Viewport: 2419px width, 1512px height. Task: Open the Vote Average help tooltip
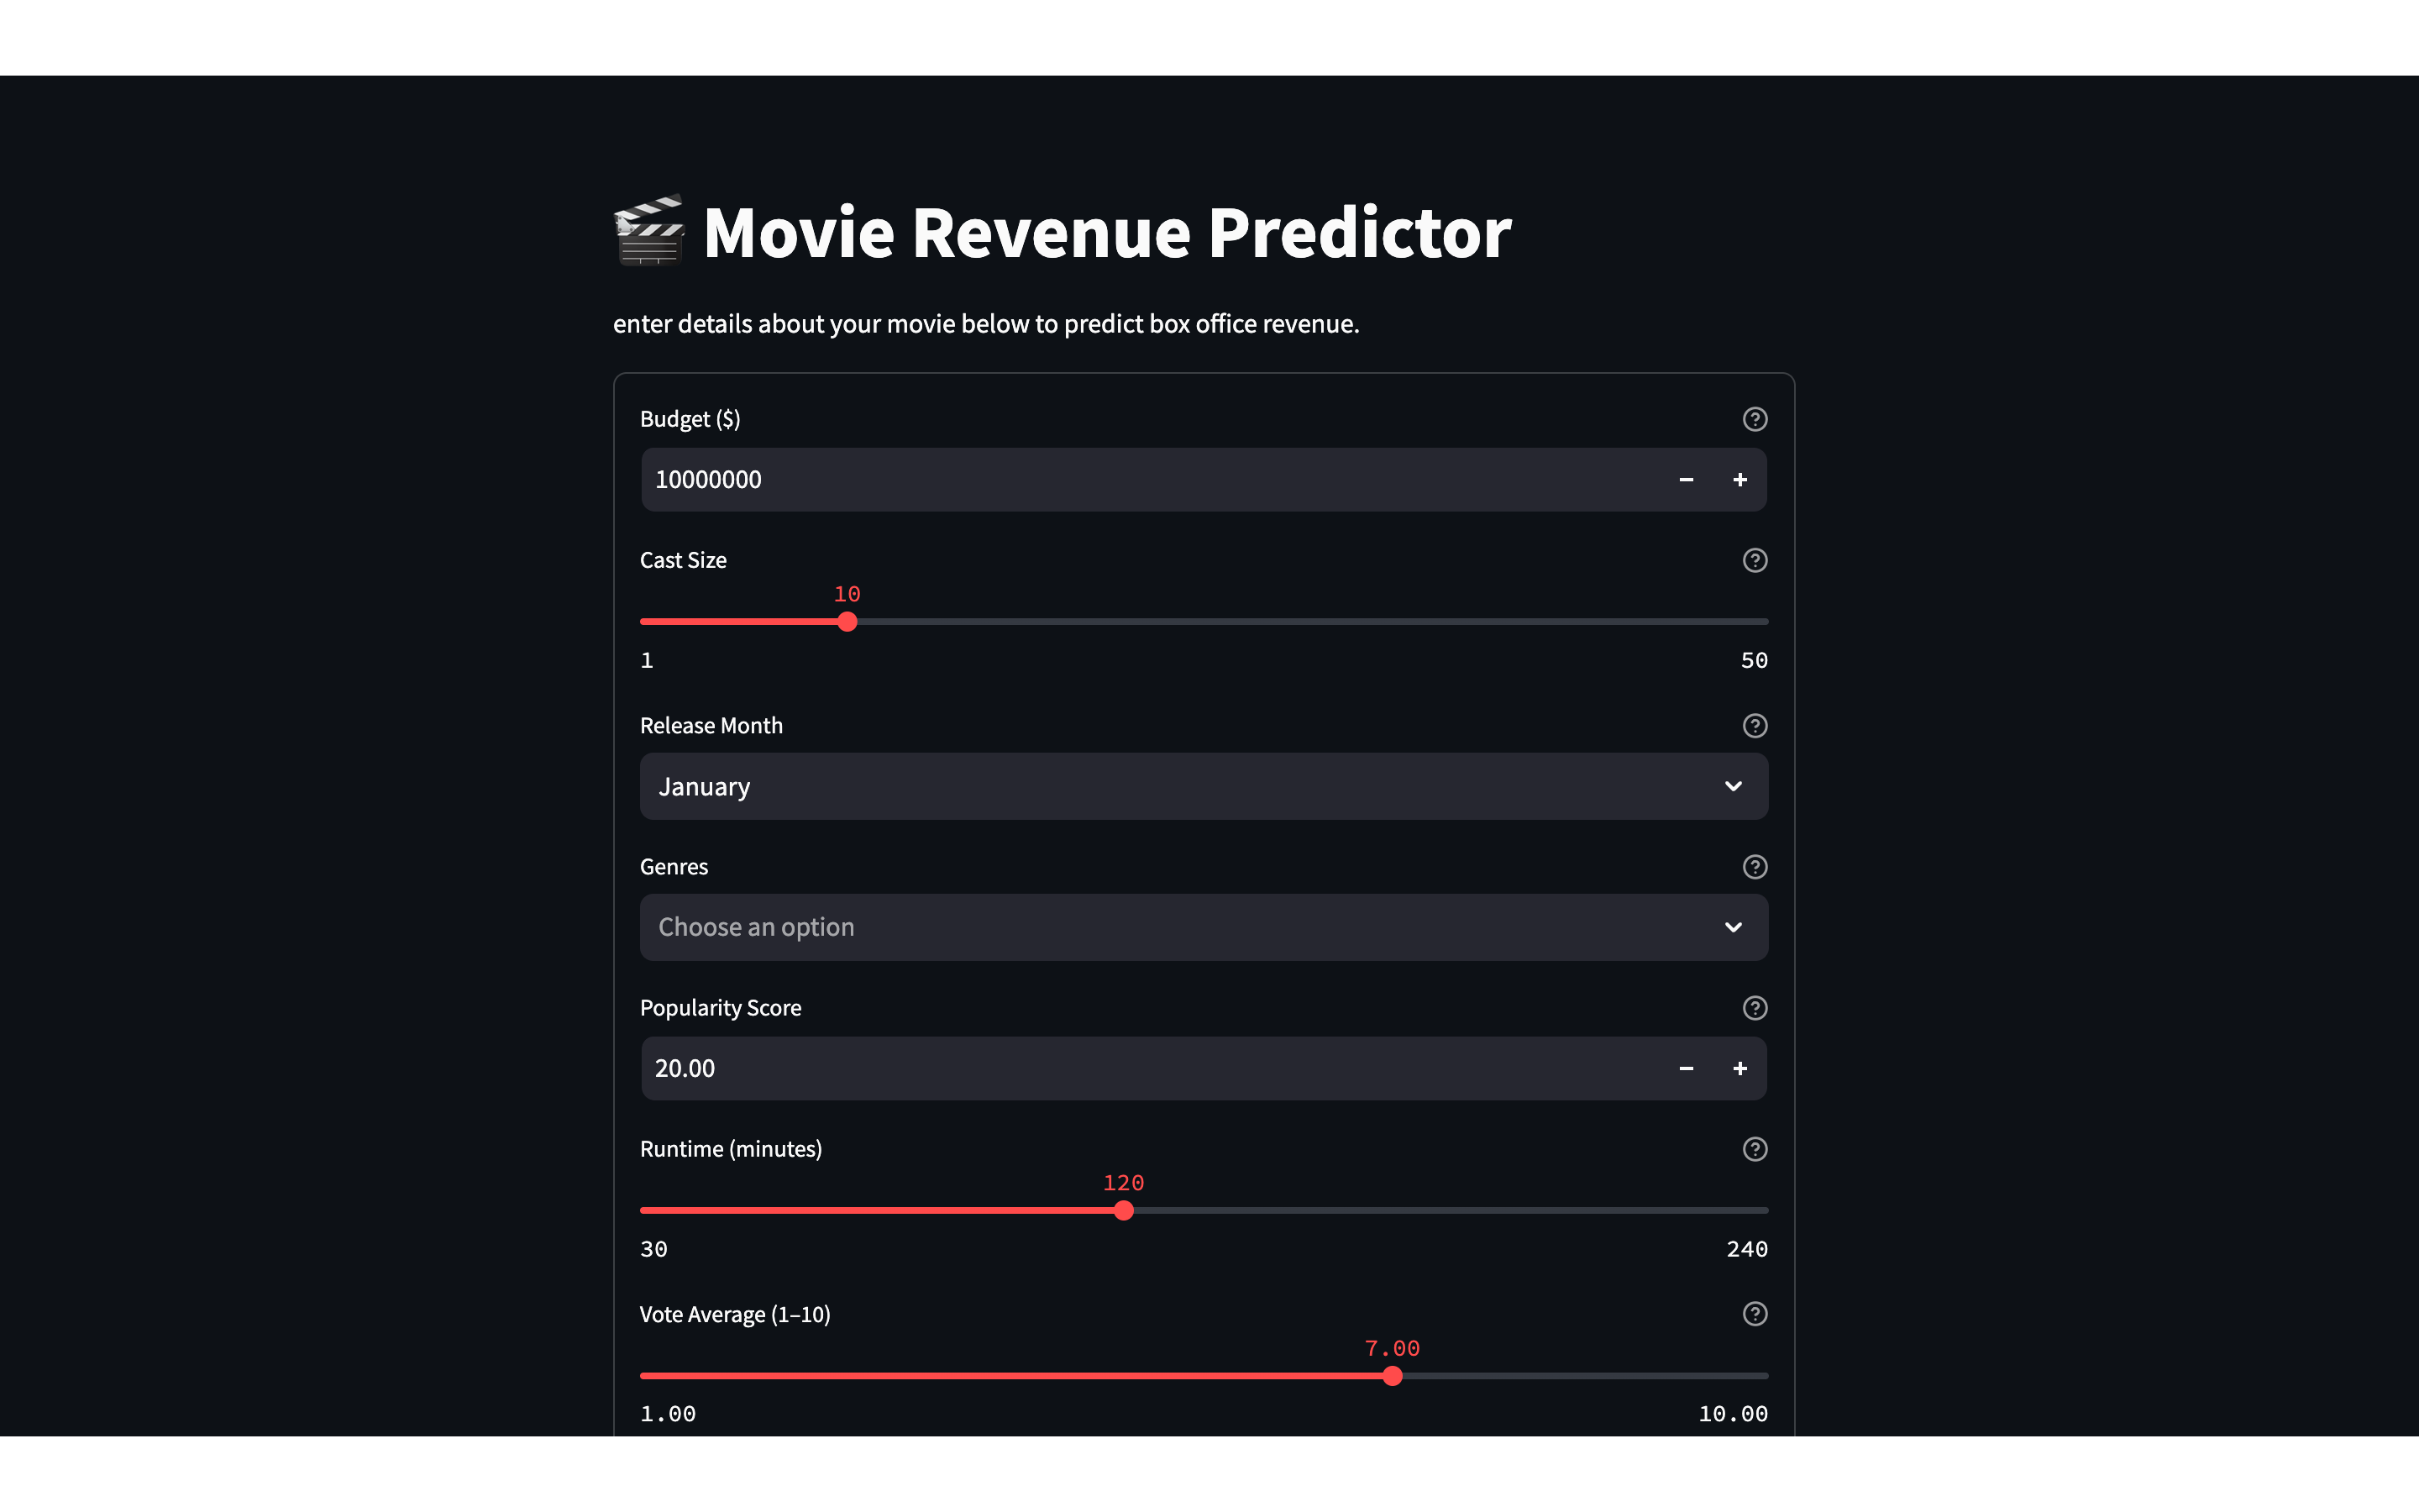pyautogui.click(x=1755, y=1314)
